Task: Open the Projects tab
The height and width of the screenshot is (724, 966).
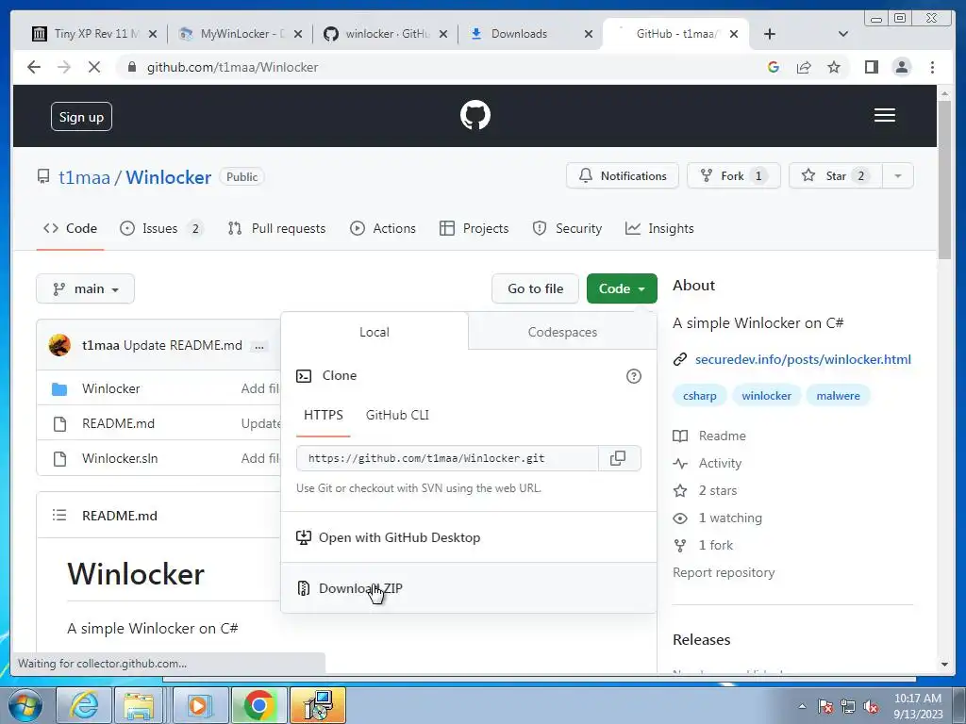Action: [474, 228]
